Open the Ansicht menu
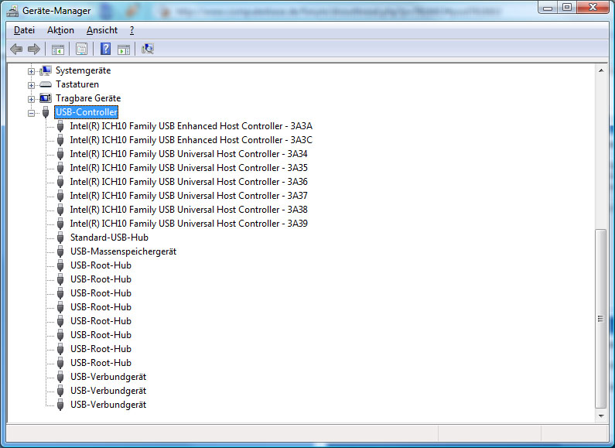Image resolution: width=615 pixels, height=448 pixels. tap(102, 30)
